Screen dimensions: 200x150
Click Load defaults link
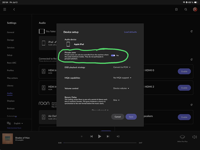[x=130, y=32]
